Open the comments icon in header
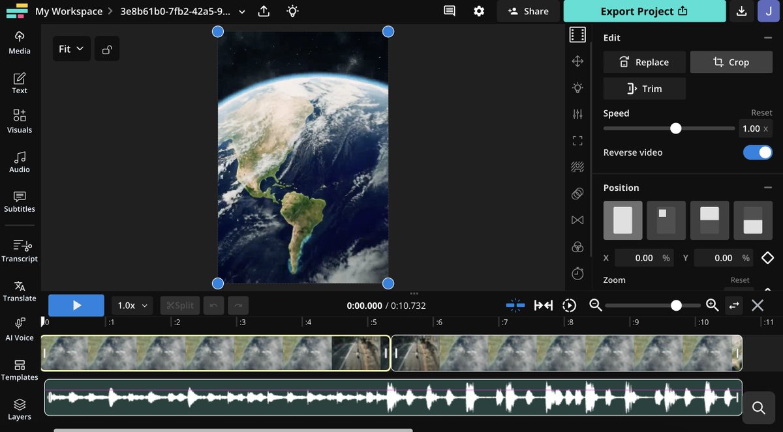Image resolution: width=783 pixels, height=432 pixels. (x=449, y=11)
